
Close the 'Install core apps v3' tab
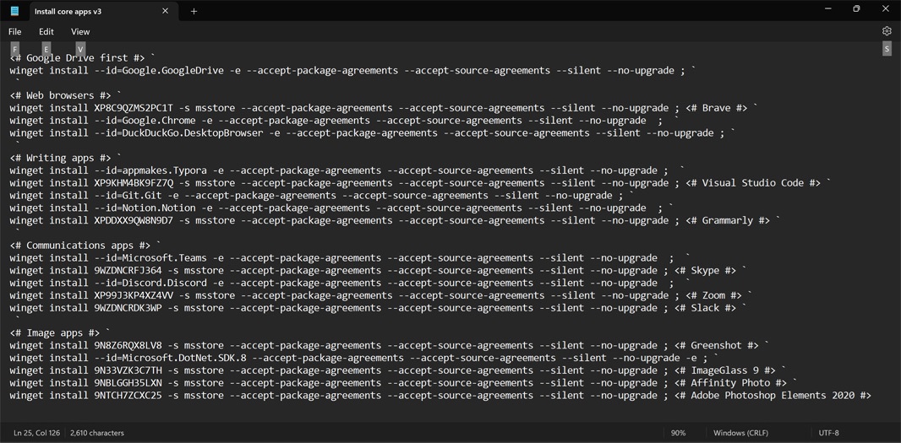[166, 11]
